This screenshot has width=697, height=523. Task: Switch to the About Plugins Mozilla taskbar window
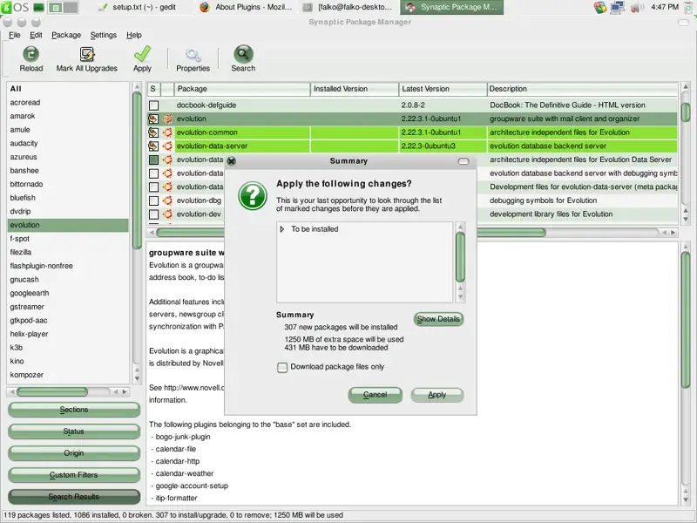pyautogui.click(x=247, y=7)
